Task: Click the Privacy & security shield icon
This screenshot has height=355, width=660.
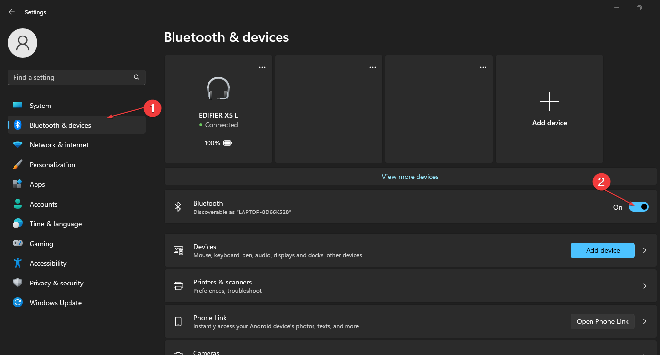Action: [x=18, y=283]
